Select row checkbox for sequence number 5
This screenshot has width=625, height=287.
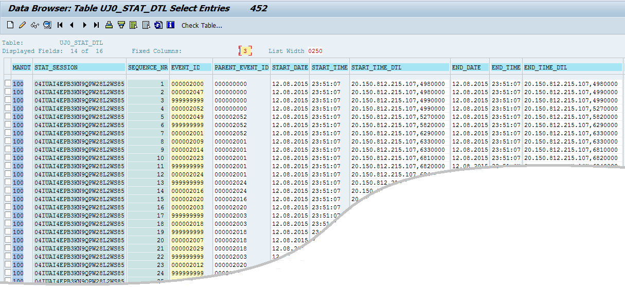(7, 117)
